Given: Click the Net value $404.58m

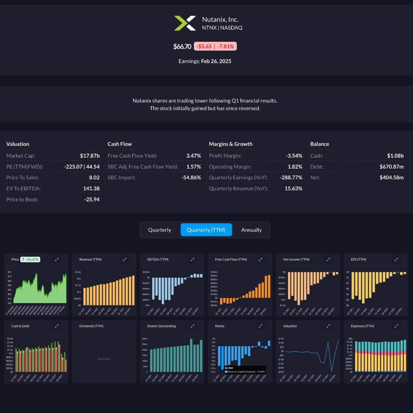Looking at the screenshot, I should click(x=392, y=177).
